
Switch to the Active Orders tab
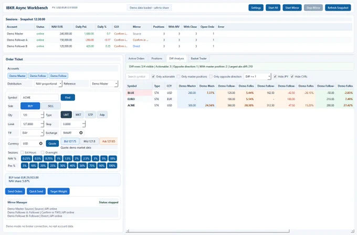(x=136, y=58)
